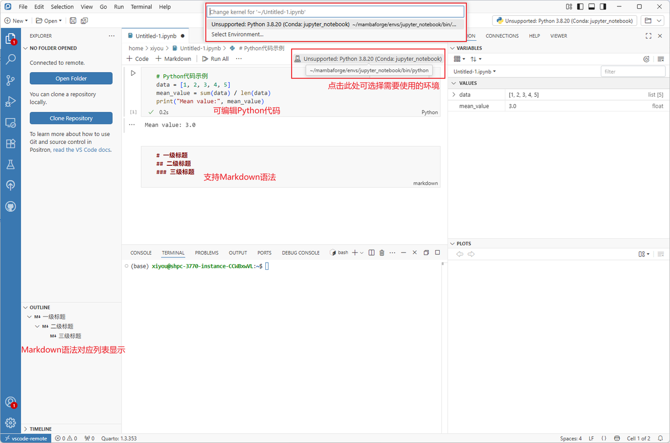670x443 pixels.
Task: Open notebook toolbar more actions ellipsis
Action: [239, 59]
